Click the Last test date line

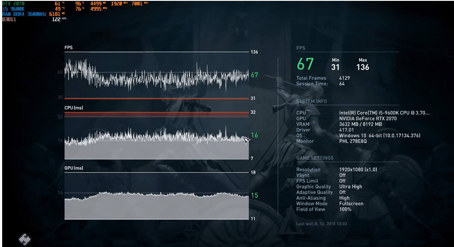321,224
